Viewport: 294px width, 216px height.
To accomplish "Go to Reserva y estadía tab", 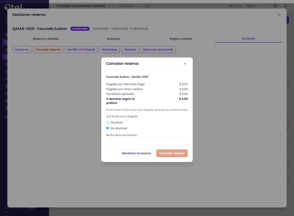I will (45, 39).
